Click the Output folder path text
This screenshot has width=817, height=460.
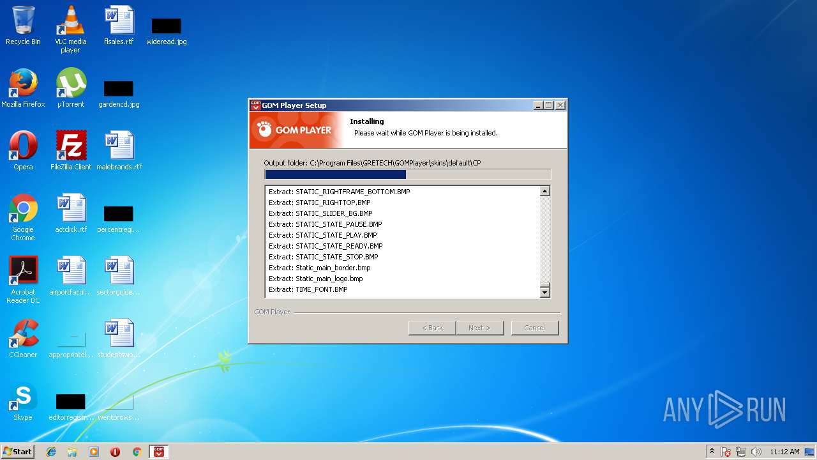373,163
